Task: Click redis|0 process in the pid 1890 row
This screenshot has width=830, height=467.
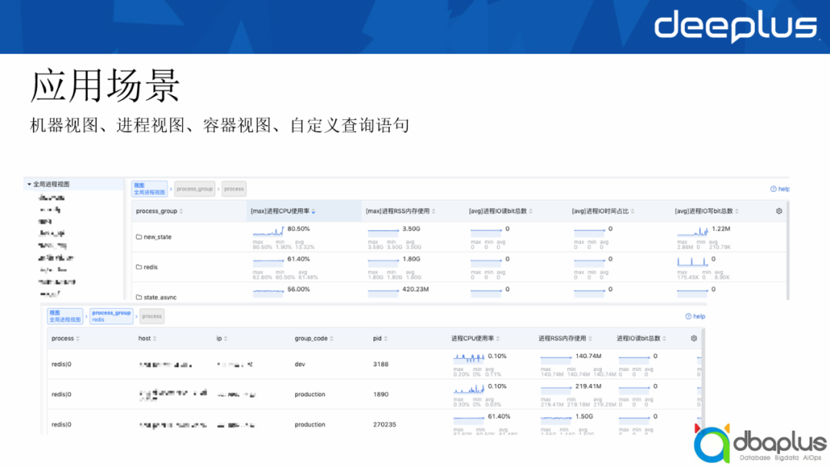Action: tap(61, 395)
